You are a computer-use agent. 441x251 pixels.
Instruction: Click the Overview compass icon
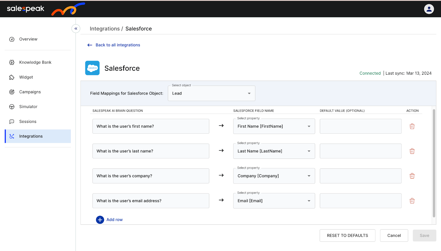[12, 39]
